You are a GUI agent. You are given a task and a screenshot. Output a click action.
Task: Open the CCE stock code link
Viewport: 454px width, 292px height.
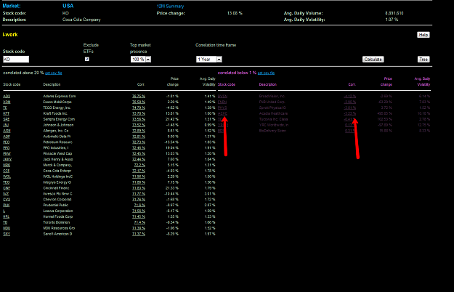tap(7, 171)
